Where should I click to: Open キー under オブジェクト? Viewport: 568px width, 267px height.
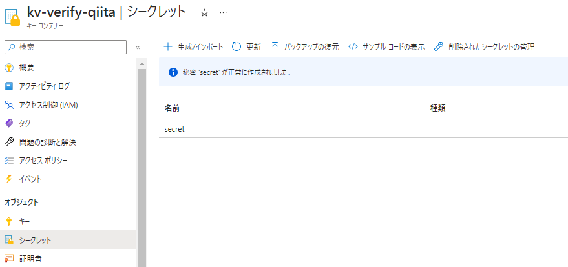point(25,221)
